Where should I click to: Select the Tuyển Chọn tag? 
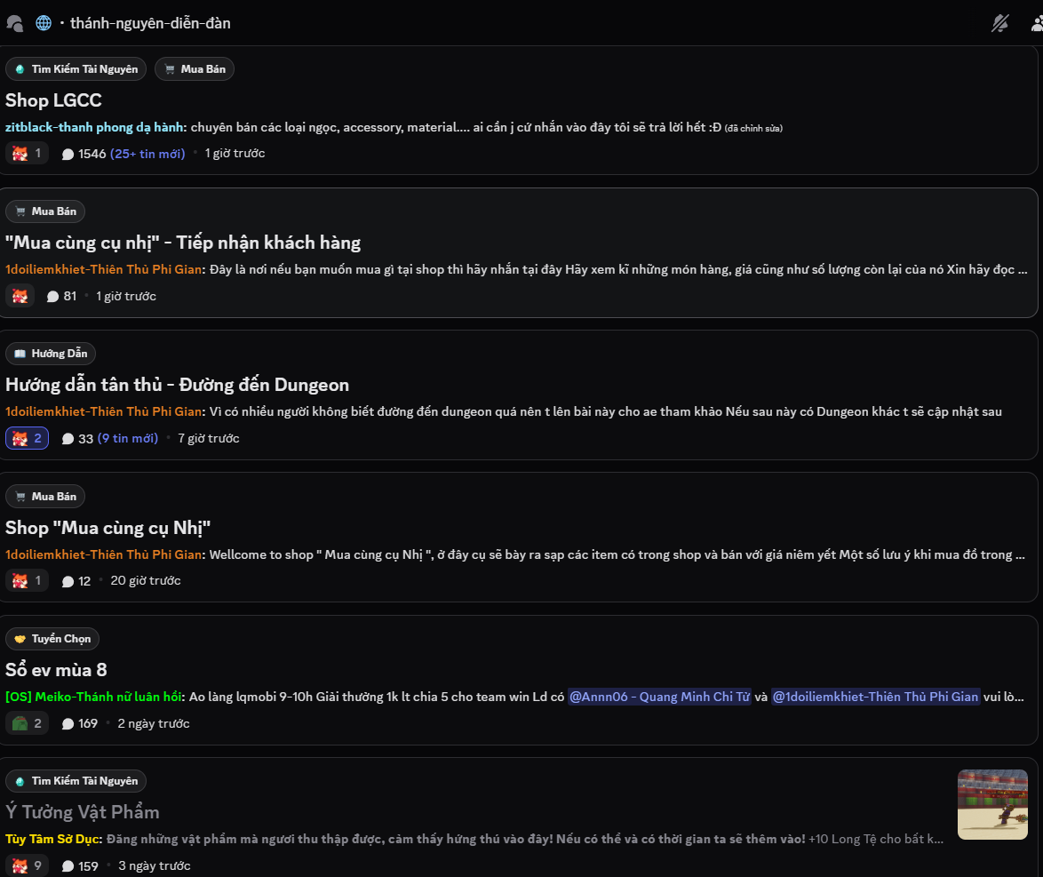click(x=52, y=639)
